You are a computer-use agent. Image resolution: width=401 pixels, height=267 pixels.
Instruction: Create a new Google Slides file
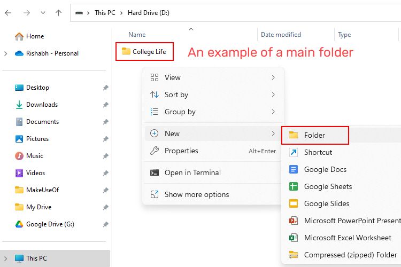tap(326, 203)
